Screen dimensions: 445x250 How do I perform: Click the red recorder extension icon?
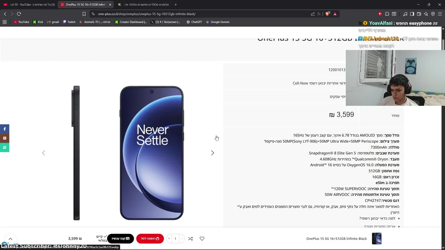click(380, 14)
